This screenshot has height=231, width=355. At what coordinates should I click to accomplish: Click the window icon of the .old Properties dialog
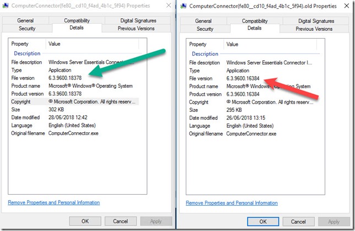coord(182,6)
